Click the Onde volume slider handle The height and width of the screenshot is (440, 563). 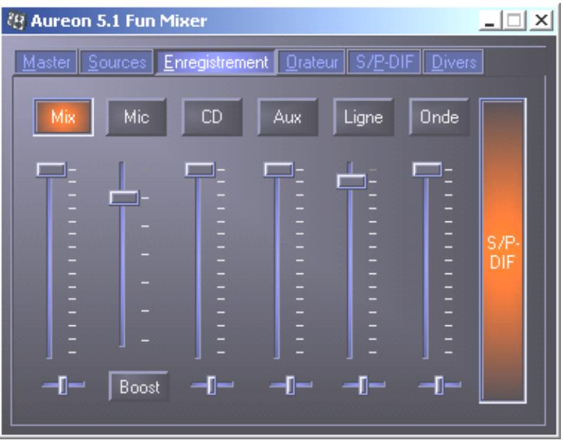(427, 169)
